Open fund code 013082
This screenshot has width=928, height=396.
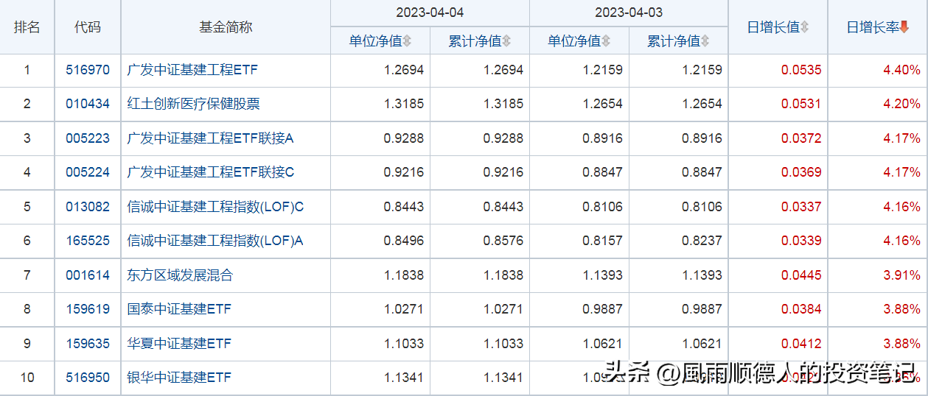(x=88, y=207)
